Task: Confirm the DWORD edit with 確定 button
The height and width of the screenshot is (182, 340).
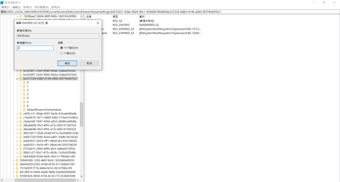Action: tap(67, 63)
